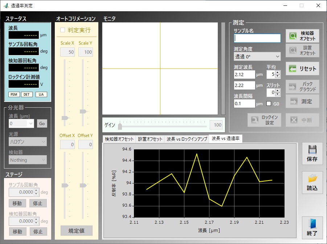The height and width of the screenshot is (244, 327).
Task: Click the Offset Y slider thumb
Action: [83, 186]
